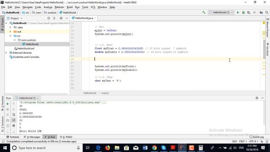Click the Windows Start button
The height and width of the screenshot is (152, 270).
5,148
